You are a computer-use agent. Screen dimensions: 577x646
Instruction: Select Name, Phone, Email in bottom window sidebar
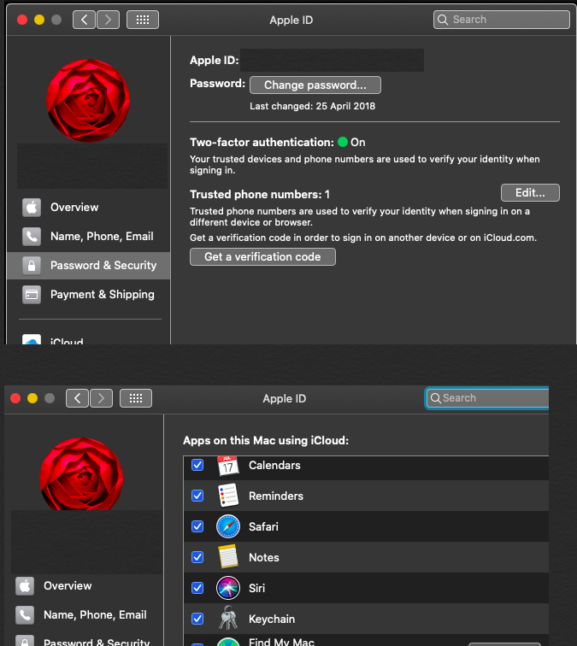[x=84, y=614]
